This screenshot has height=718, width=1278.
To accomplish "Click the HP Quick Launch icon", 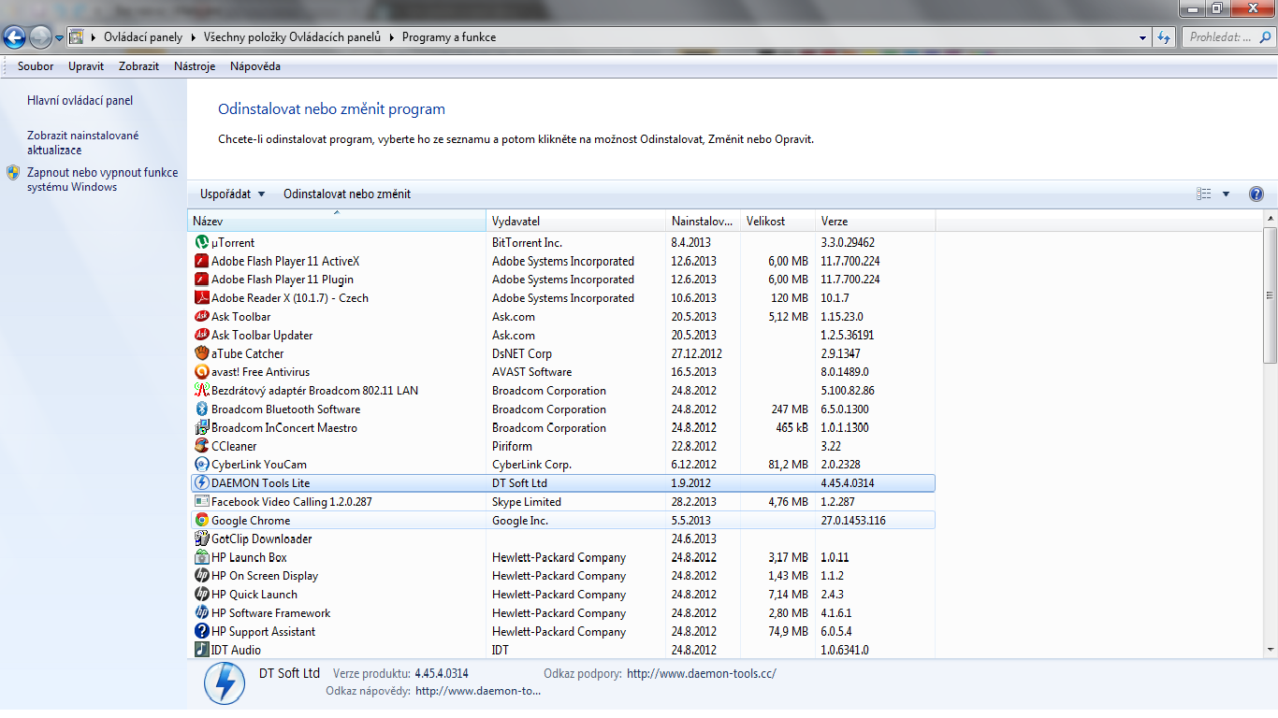I will (x=201, y=595).
